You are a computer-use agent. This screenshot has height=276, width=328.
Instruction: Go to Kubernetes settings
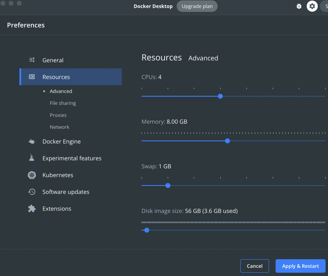pyautogui.click(x=71, y=175)
